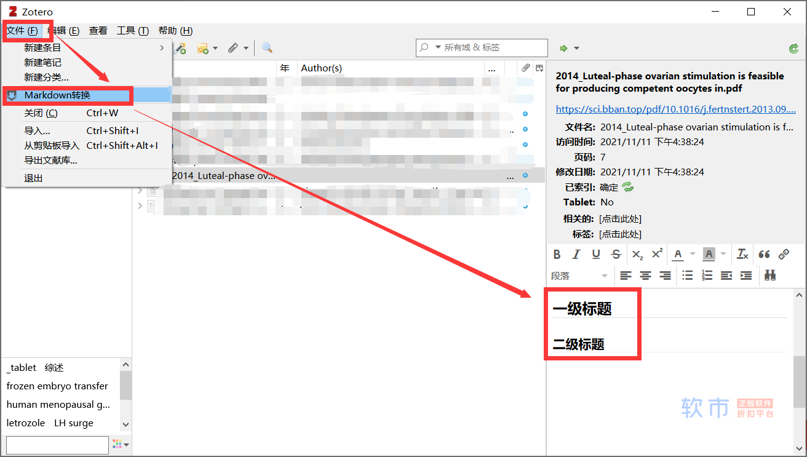Viewport: 807px width, 457px height.
Task: Toggle italic formatting in the note editor
Action: 576,254
